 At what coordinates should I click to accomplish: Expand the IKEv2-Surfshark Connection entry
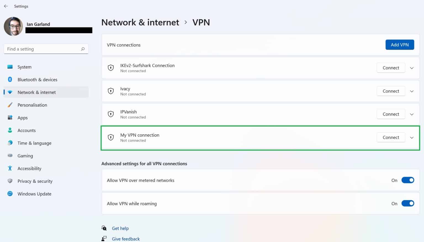coord(412,68)
